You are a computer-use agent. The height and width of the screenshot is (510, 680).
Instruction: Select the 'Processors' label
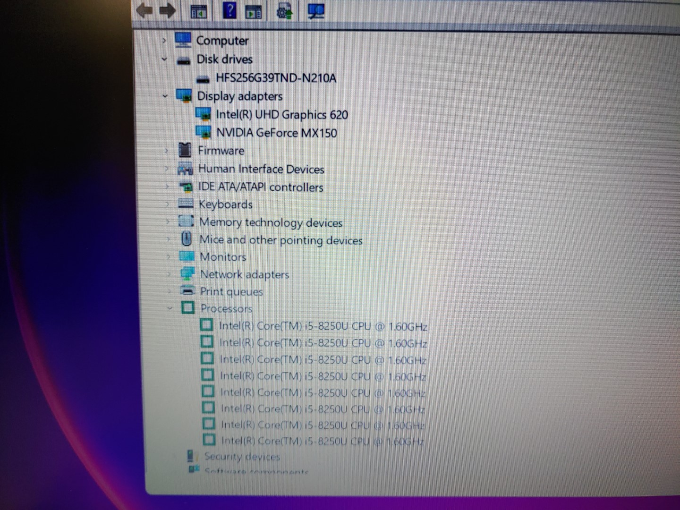[x=226, y=308]
